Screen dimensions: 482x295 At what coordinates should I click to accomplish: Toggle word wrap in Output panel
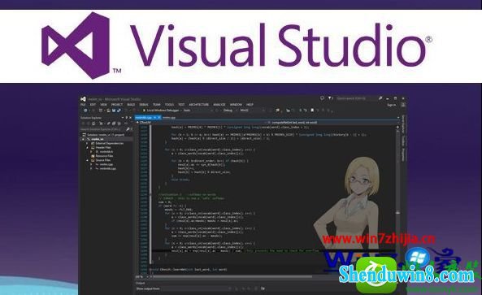(x=263, y=288)
